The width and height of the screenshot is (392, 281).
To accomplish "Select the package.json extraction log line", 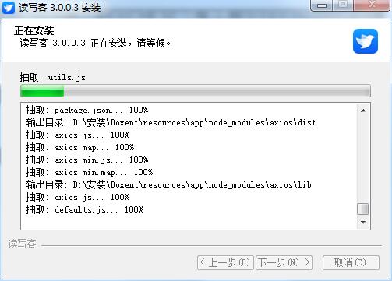I will pyautogui.click(x=87, y=110).
